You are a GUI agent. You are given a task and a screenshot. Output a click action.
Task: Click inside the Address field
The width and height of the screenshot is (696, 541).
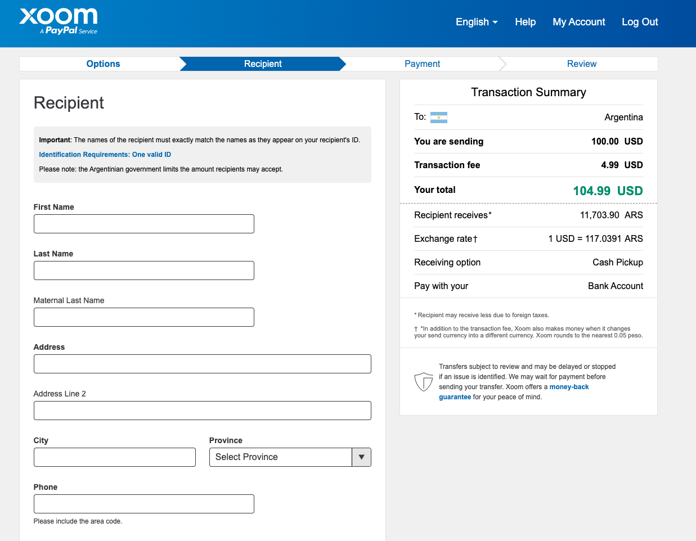(x=203, y=364)
